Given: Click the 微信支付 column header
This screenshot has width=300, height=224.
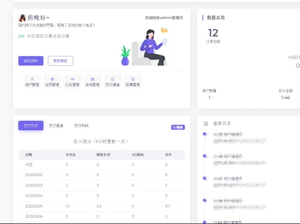Looking at the screenshot, I should pyautogui.click(x=103, y=154).
